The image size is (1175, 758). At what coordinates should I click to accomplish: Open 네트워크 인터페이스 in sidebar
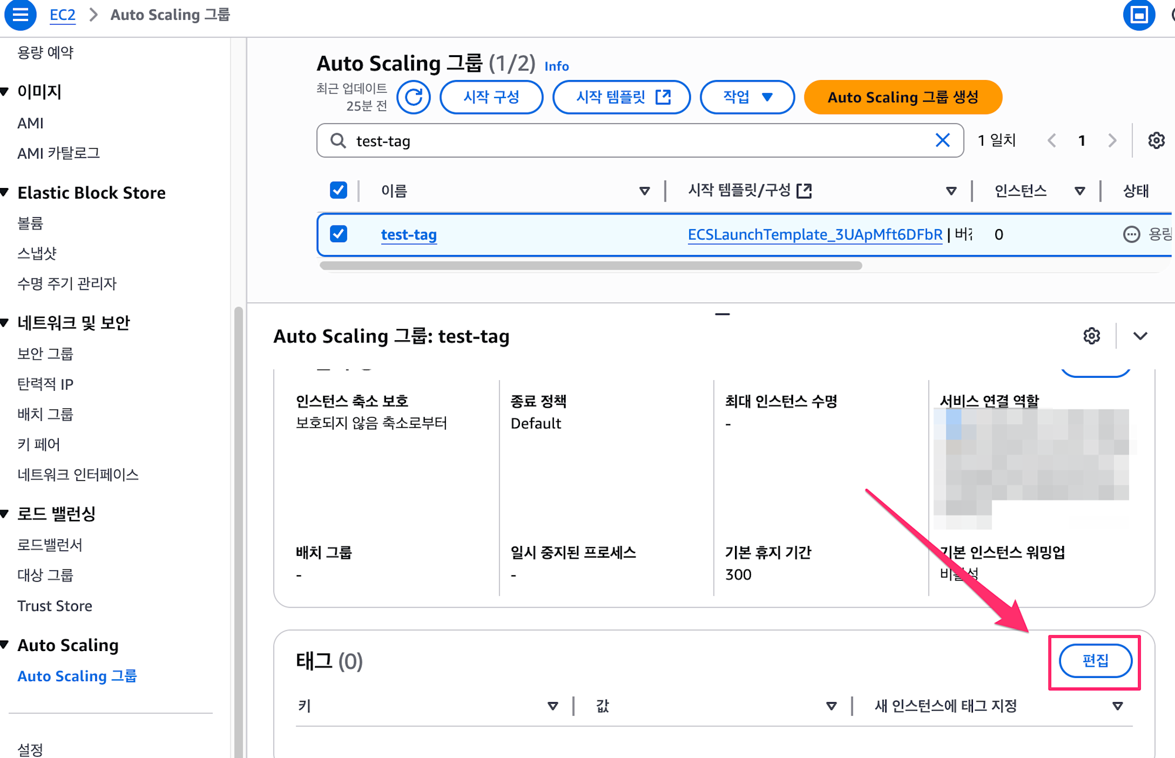[78, 475]
